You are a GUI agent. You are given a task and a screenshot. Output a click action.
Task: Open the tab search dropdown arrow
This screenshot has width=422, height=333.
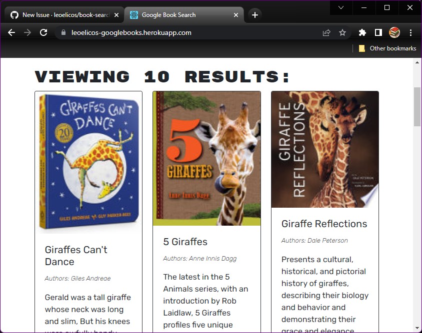point(341,7)
